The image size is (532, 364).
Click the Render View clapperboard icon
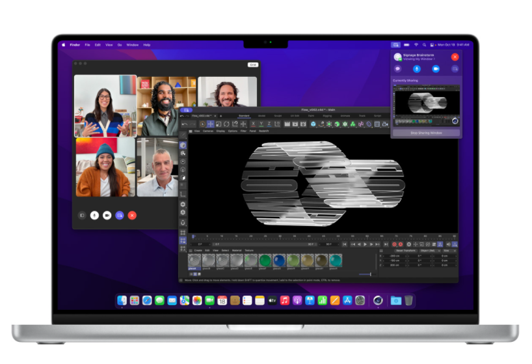(x=287, y=124)
